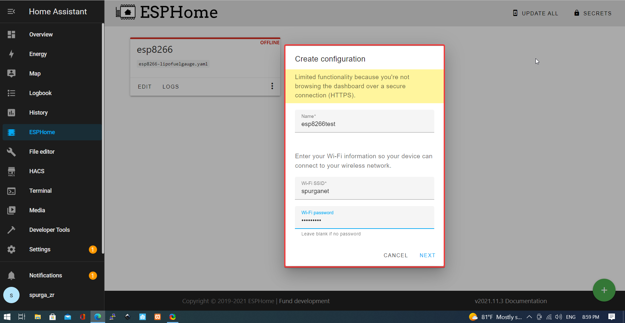View History using its chart icon
Image resolution: width=625 pixels, height=323 pixels.
(11, 112)
